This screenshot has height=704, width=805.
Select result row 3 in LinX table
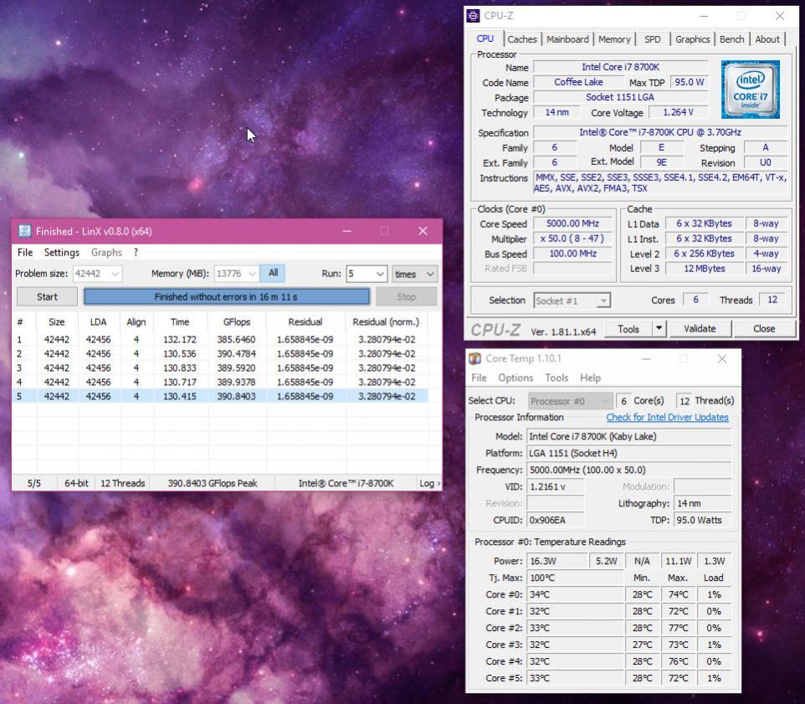(x=220, y=367)
